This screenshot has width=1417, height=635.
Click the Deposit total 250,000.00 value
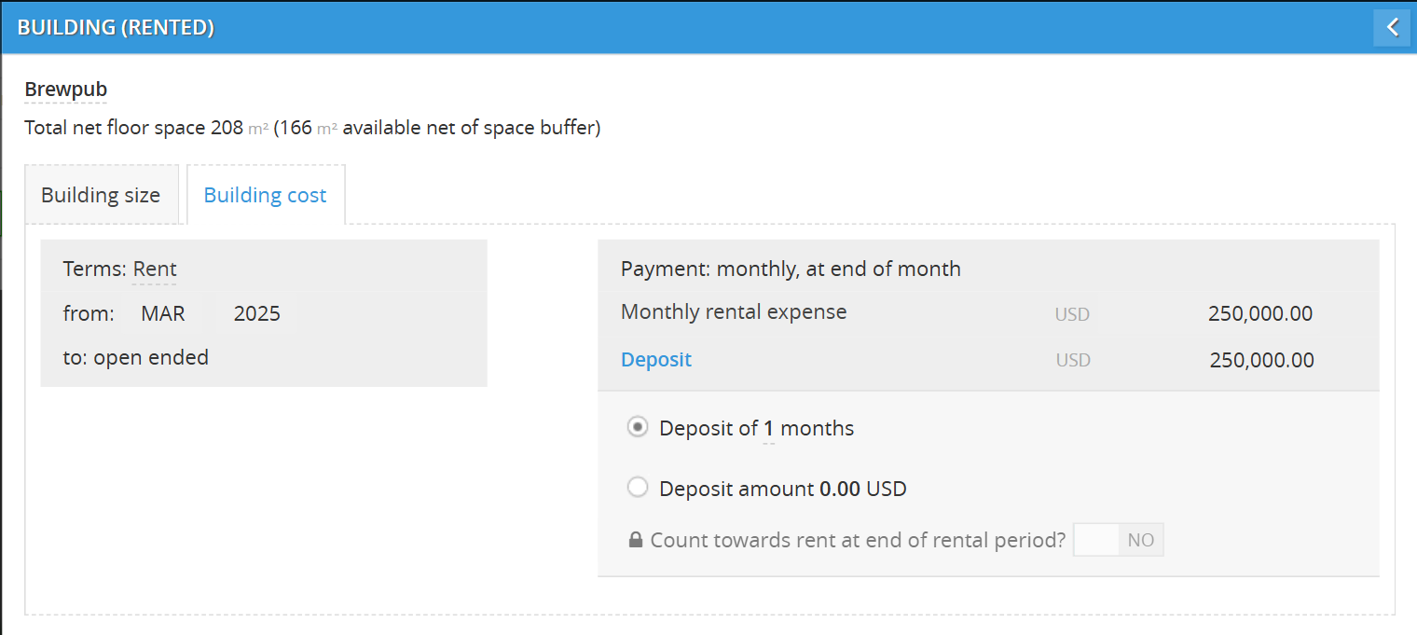[x=1261, y=361]
